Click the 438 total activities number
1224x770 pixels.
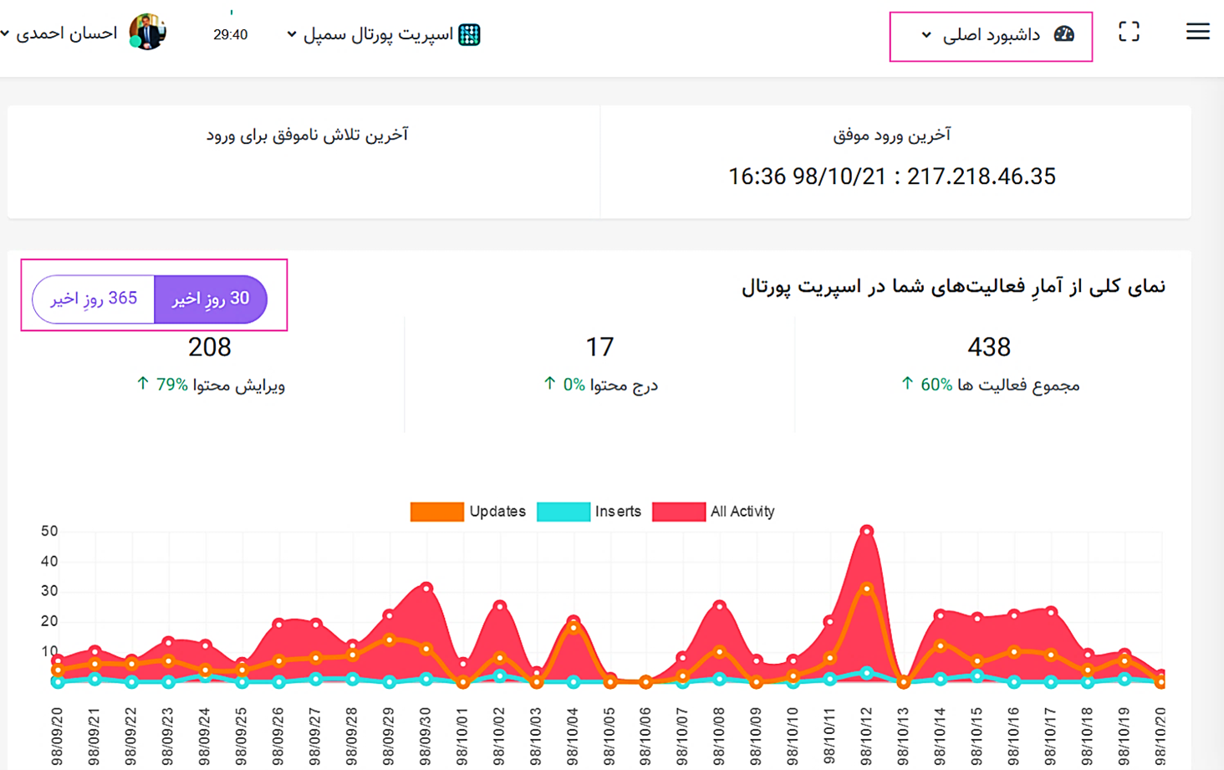coord(988,347)
